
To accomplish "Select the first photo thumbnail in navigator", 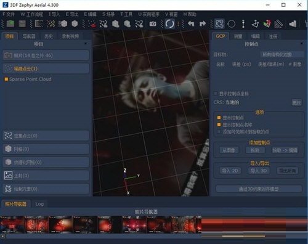I will 12,224.
